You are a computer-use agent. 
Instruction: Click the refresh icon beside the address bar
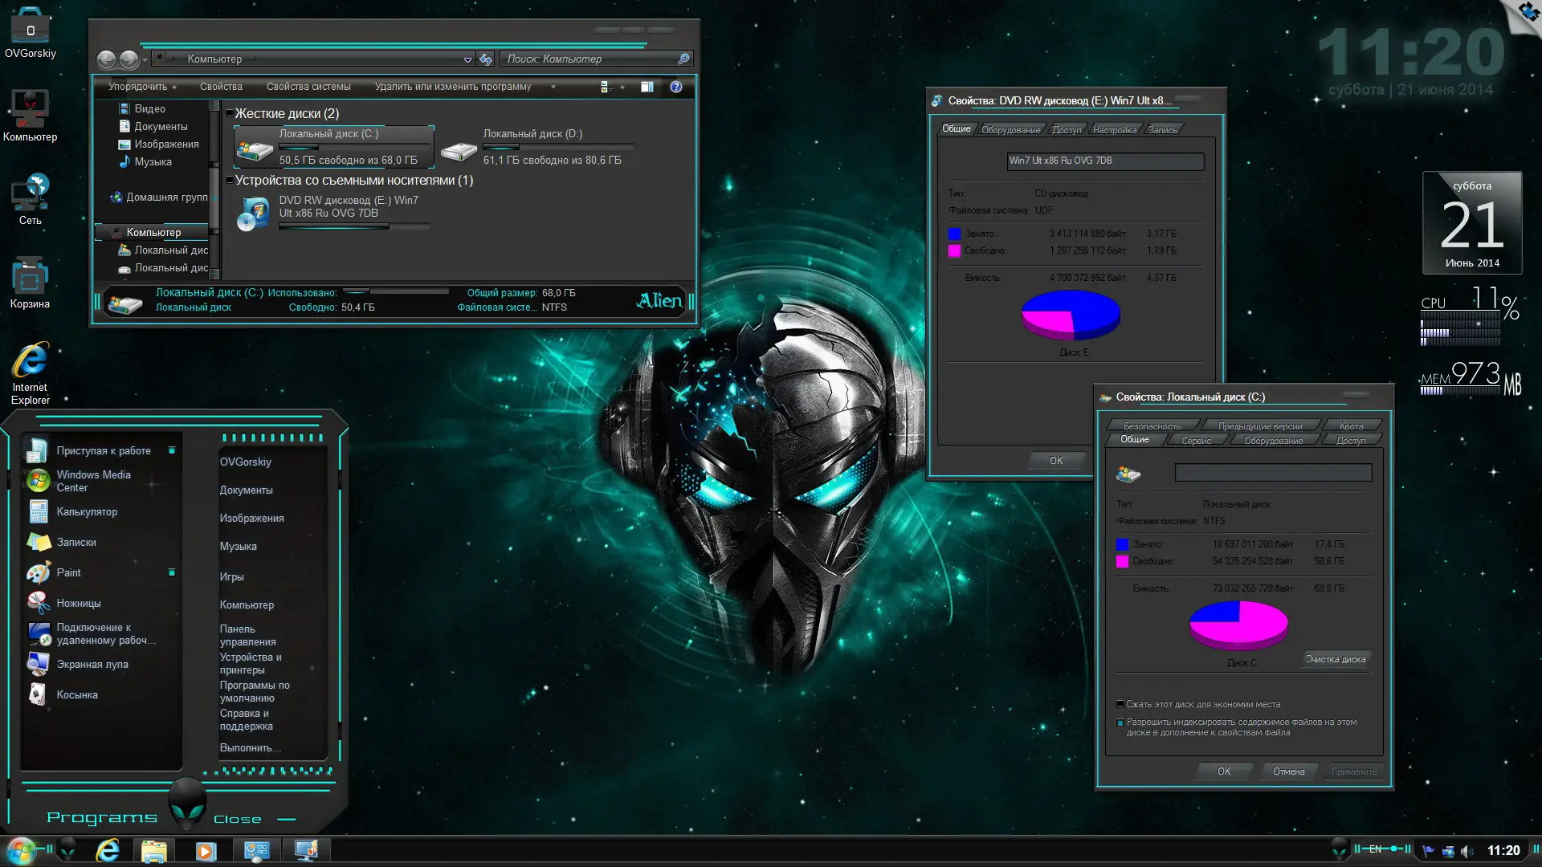(485, 59)
